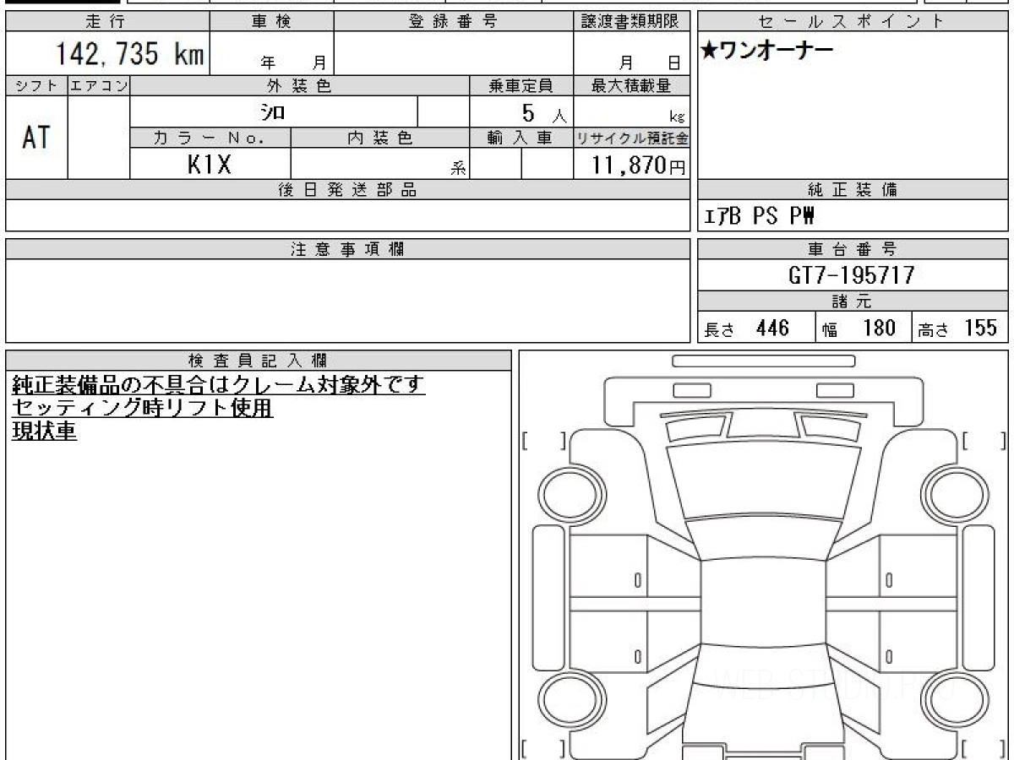This screenshot has height=760, width=1014.
Task: Click the 注意事項欄 header
Action: 348,249
